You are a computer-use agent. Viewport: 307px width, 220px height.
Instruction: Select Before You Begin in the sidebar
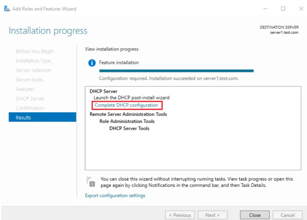pos(34,51)
